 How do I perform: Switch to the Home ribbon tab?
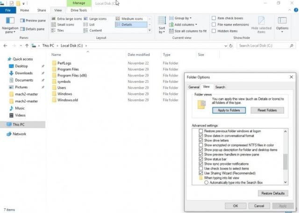(25, 10)
